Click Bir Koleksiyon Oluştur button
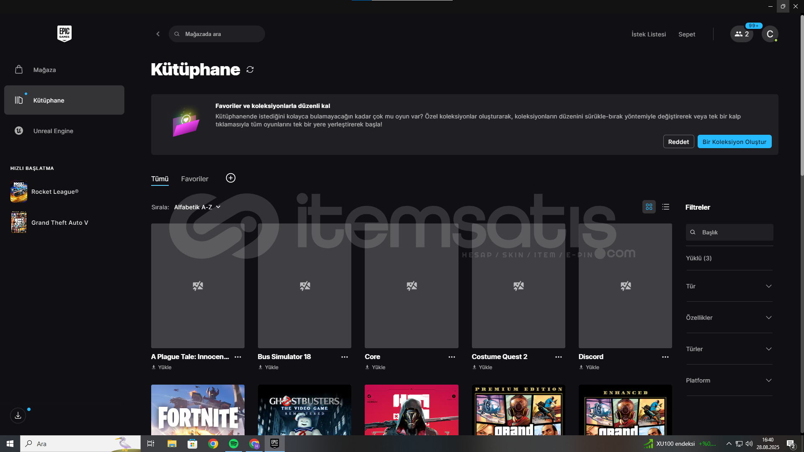This screenshot has width=804, height=452. pos(734,141)
